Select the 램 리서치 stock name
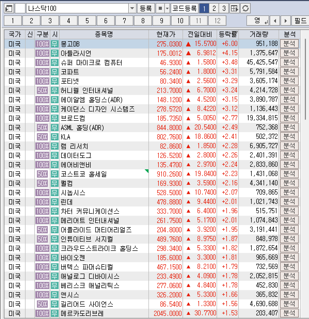The width and height of the screenshot is (309, 319). tap(74, 146)
